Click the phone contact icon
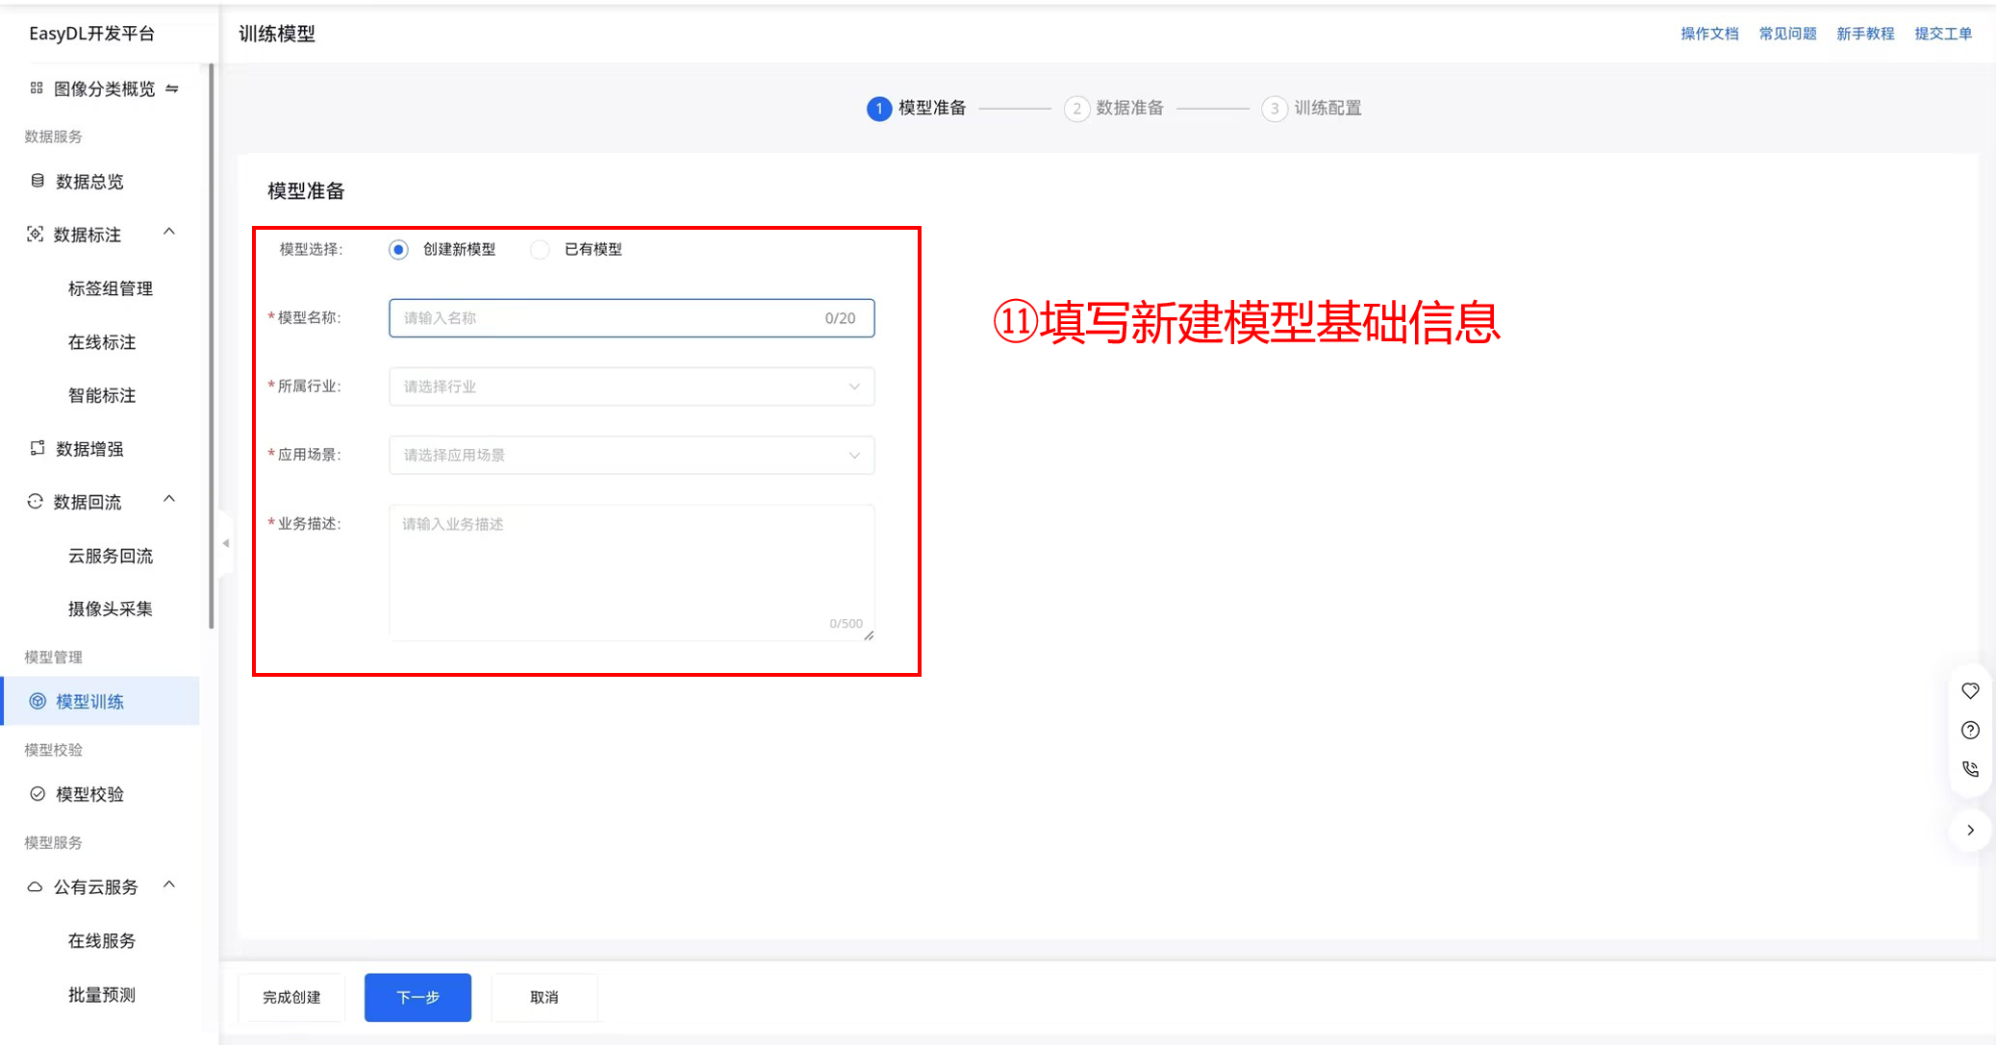The height and width of the screenshot is (1045, 1997). click(x=1970, y=769)
